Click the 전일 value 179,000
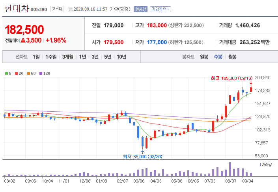278x192 pixels. tap(114, 25)
